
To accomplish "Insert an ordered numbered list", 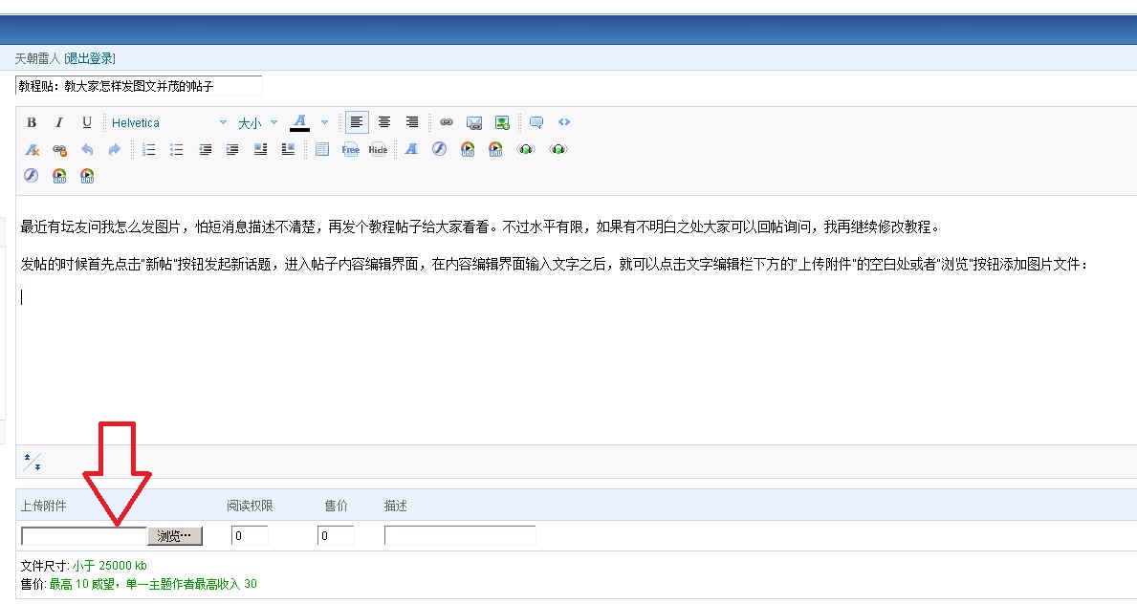I will [x=149, y=149].
